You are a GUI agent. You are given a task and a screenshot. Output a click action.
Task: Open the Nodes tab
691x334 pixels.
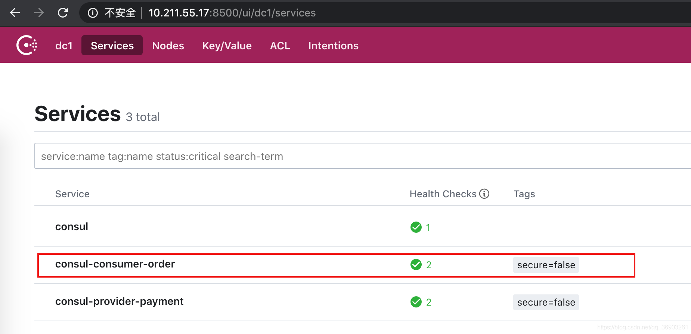coord(168,46)
